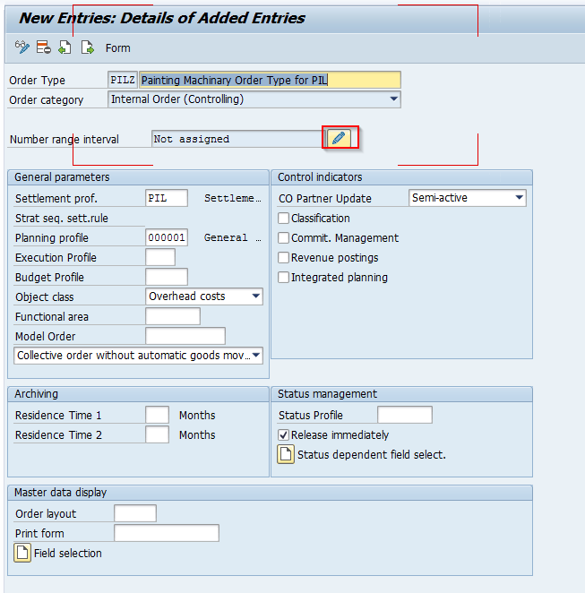This screenshot has height=593, width=585.
Task: Click the Control indicators group header
Action: point(401,177)
